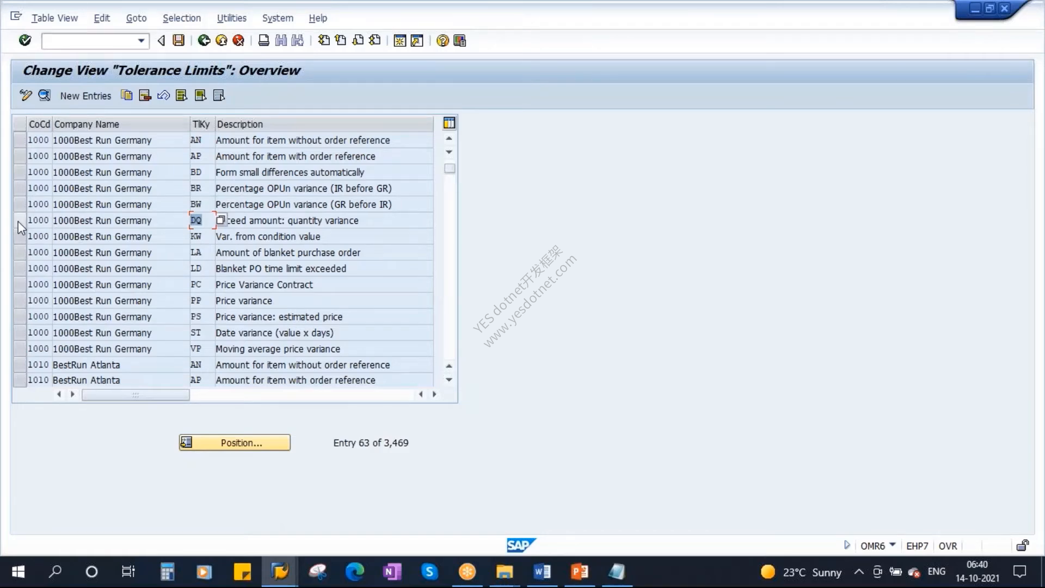Click the table vertical scrollbar thumb
This screenshot has height=588, width=1045.
tap(450, 169)
